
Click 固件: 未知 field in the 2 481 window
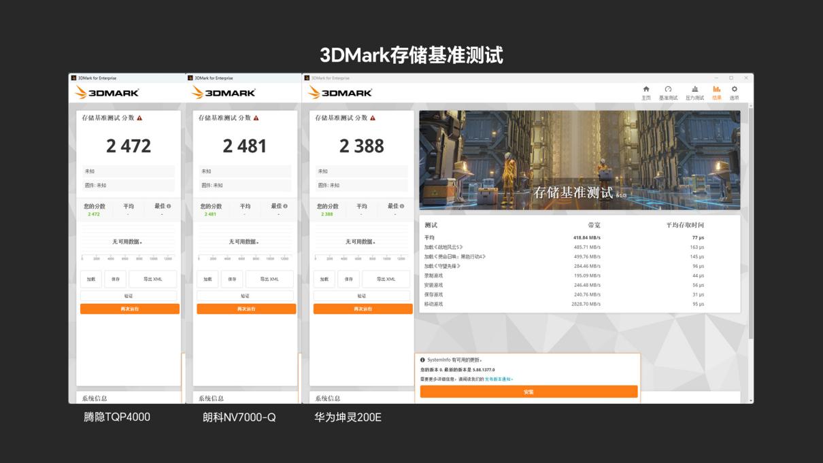[245, 185]
